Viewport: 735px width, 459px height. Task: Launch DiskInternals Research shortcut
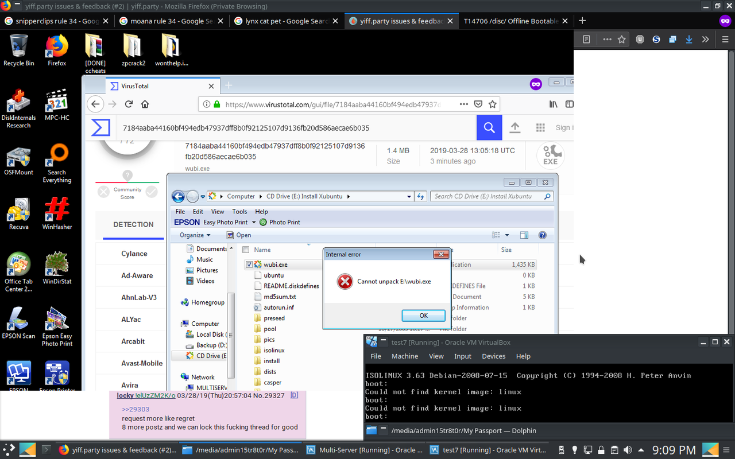tap(18, 109)
